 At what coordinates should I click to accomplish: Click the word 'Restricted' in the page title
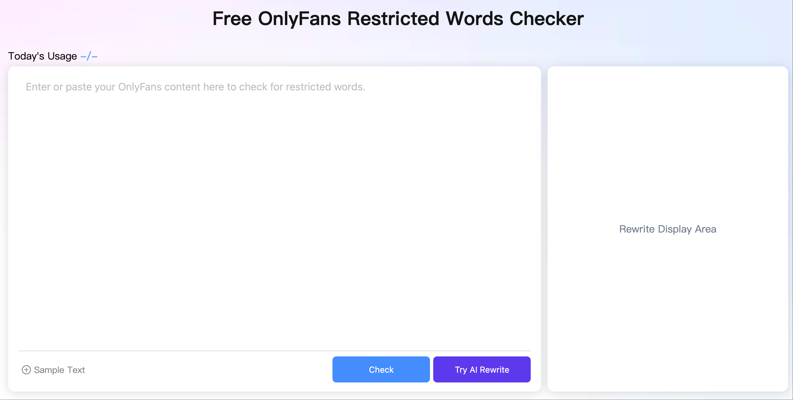pos(393,19)
